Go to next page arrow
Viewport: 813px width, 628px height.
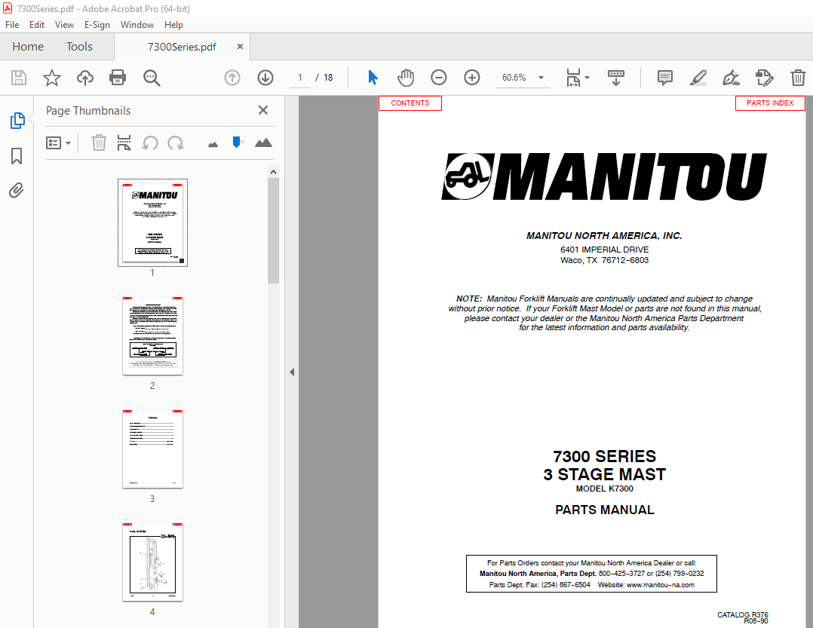pyautogui.click(x=265, y=78)
